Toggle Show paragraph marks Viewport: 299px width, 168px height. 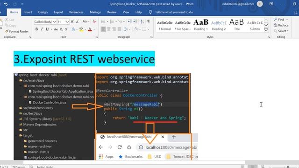click(x=149, y=21)
